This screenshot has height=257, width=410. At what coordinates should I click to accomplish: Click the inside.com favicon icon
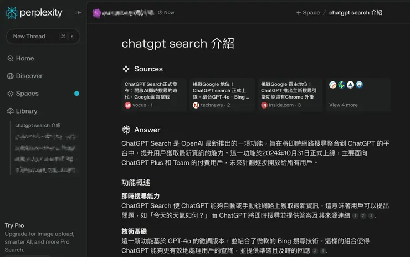(264, 105)
